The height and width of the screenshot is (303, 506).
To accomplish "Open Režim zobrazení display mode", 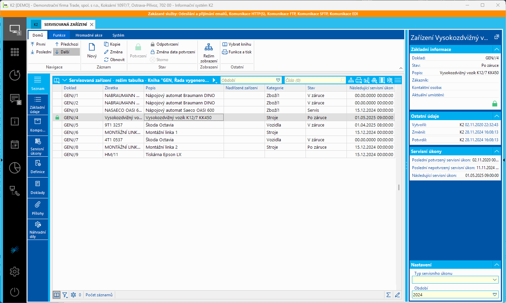I will (x=209, y=53).
